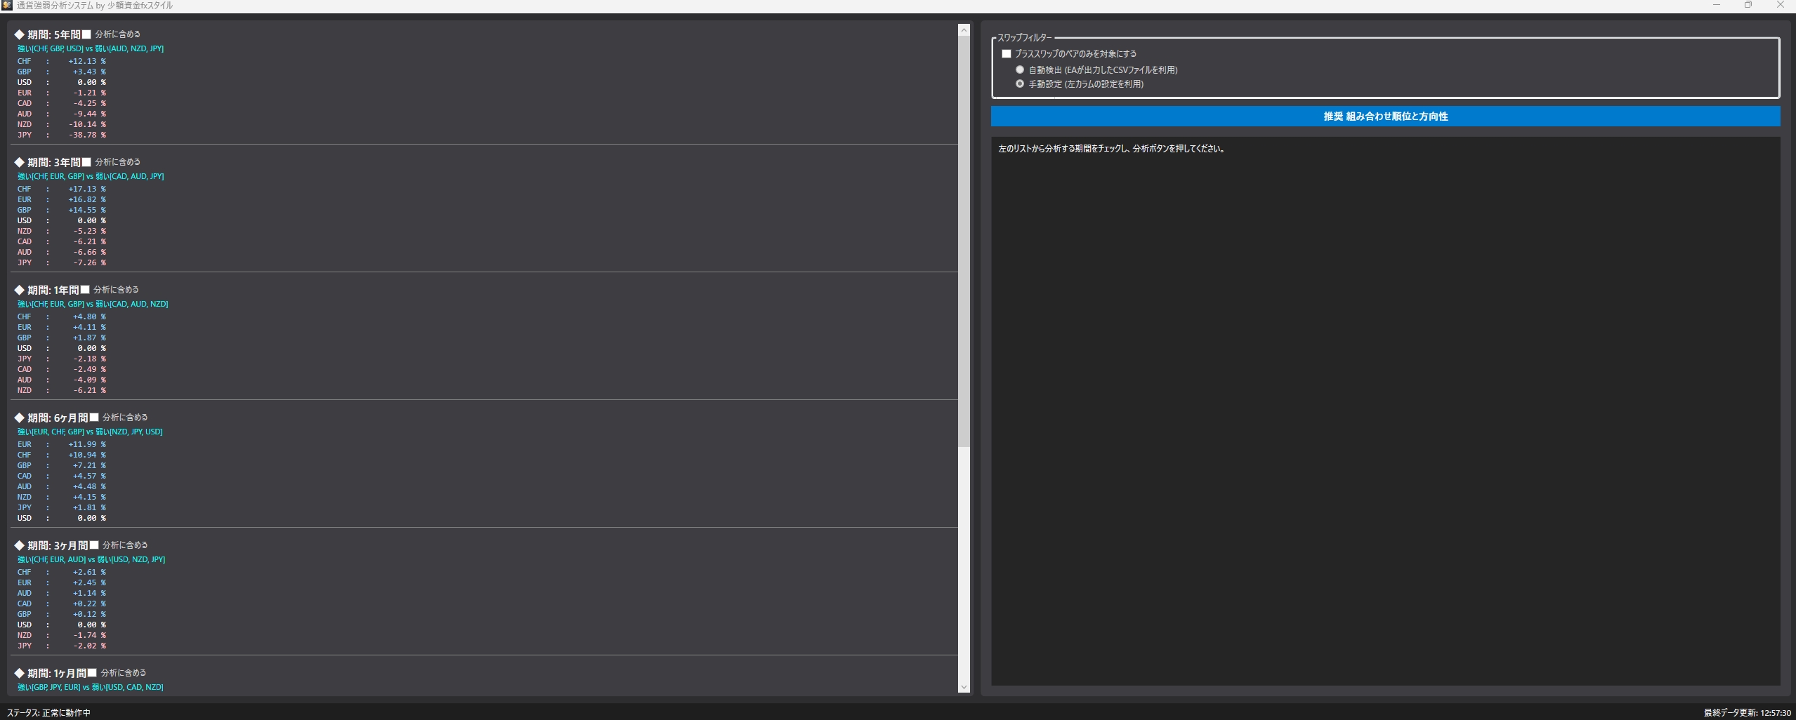
Task: Close the 通貨強弱分析システム window
Action: (1780, 6)
